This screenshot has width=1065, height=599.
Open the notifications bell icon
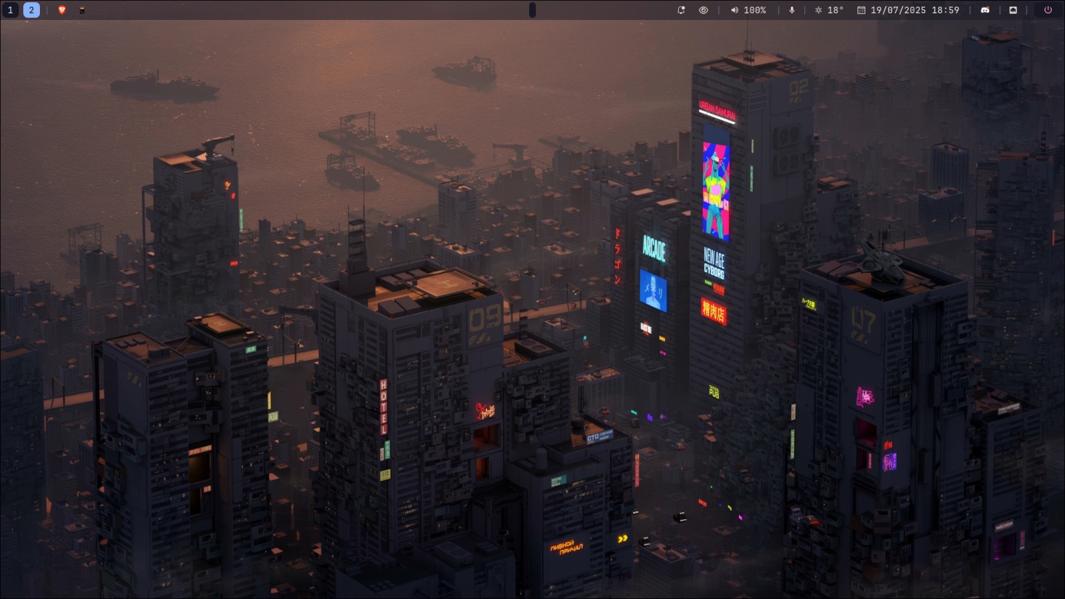click(681, 10)
